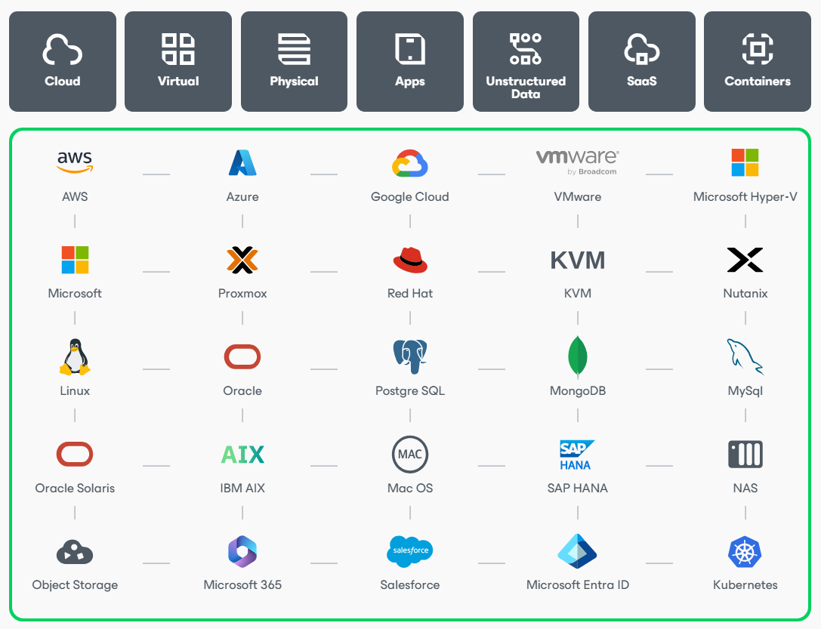This screenshot has height=629, width=821.
Task: Open the Physical category tile
Action: (294, 60)
